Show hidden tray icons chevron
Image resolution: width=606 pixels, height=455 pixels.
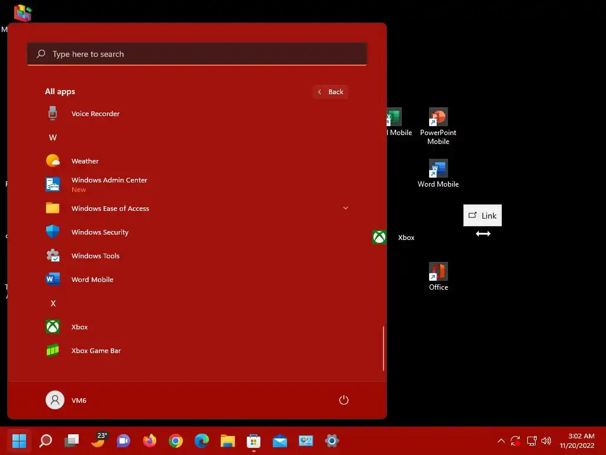(501, 441)
